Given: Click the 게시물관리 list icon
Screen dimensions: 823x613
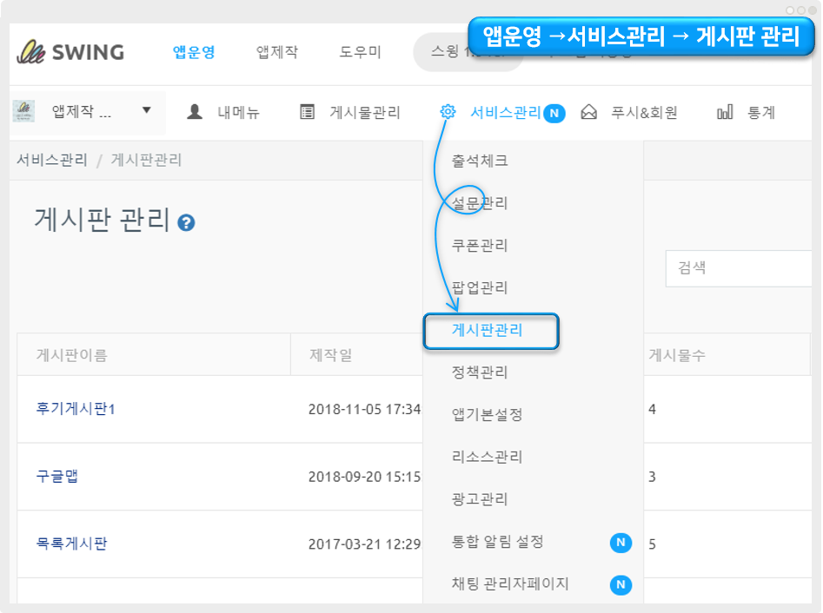Looking at the screenshot, I should 307,112.
